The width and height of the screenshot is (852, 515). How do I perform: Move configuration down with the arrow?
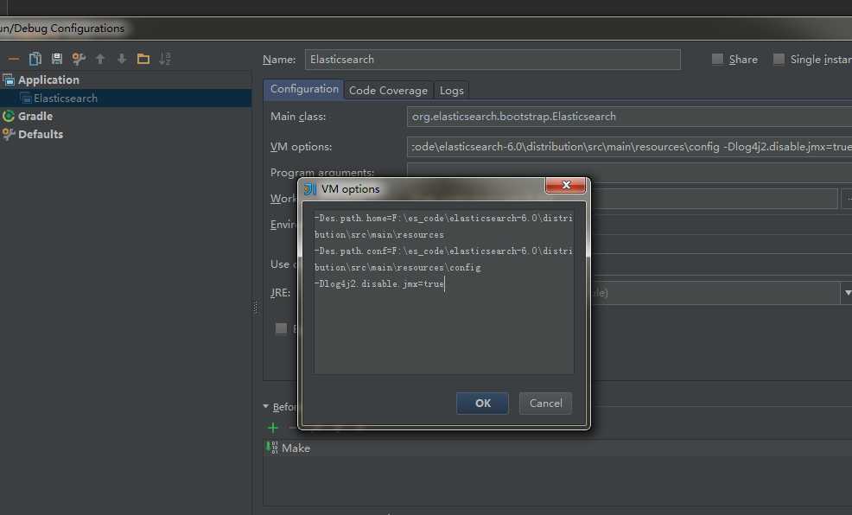[122, 59]
